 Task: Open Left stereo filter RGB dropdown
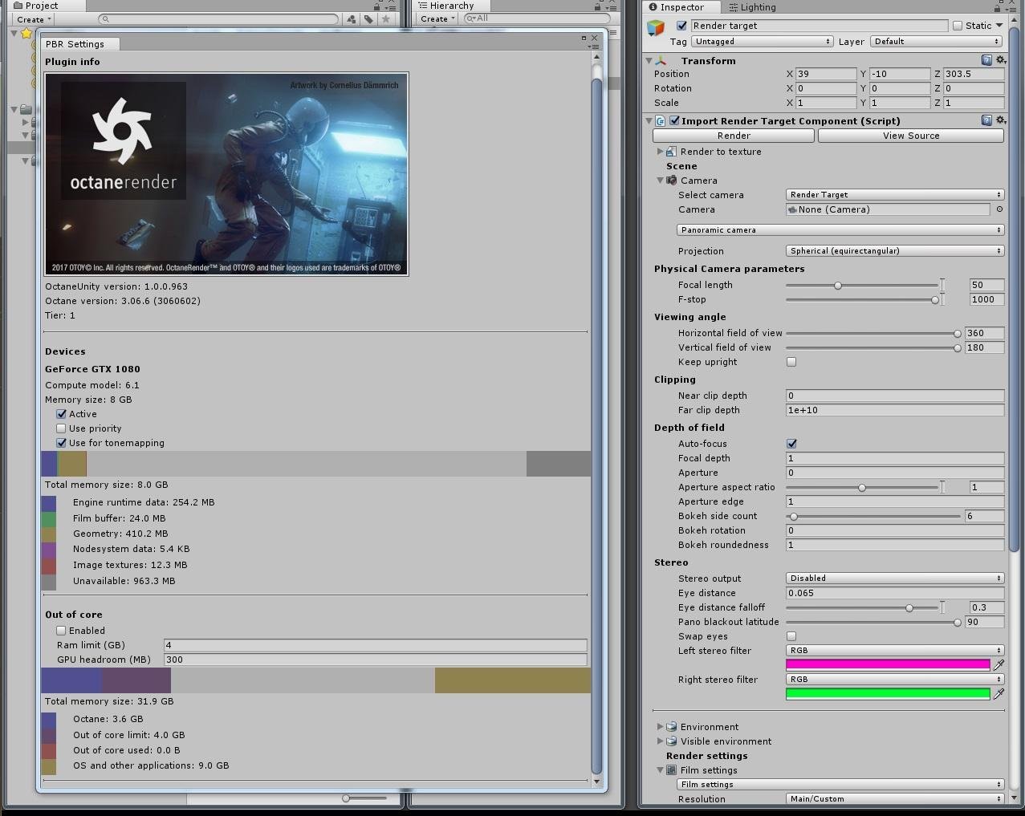coord(895,651)
